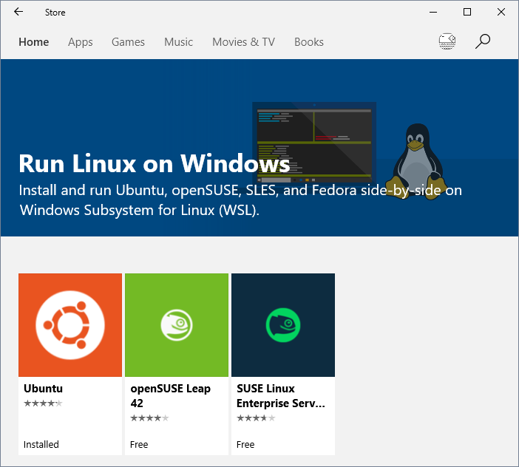
Task: Click the Tux penguin in the banner
Action: [x=416, y=161]
